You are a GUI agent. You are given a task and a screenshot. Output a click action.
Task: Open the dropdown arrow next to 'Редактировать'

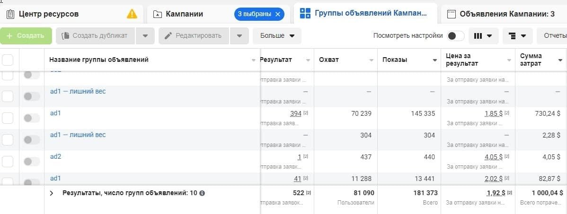(239, 35)
